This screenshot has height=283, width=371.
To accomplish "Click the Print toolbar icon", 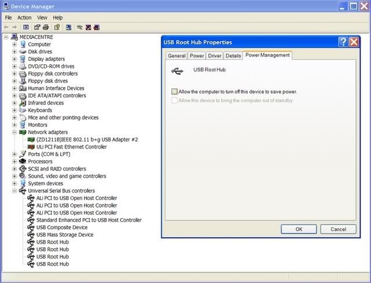I will click(x=46, y=27).
